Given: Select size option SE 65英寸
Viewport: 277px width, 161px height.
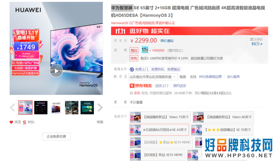Looking at the screenshot, I should 159,129.
